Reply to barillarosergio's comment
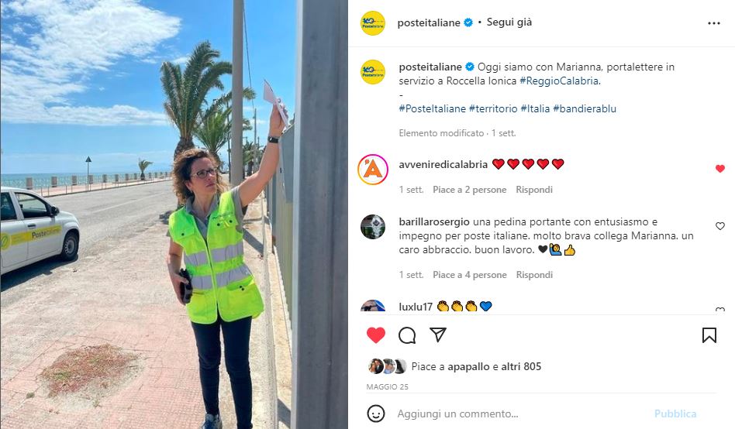735x429 pixels. (x=534, y=275)
